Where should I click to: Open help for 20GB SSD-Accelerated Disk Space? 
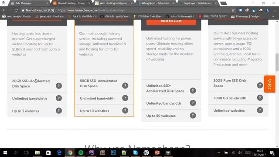click(x=59, y=86)
